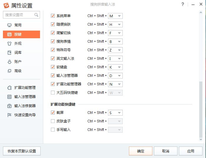Switch to the 外观 settings section
The width and height of the screenshot is (206, 158).
21,44
